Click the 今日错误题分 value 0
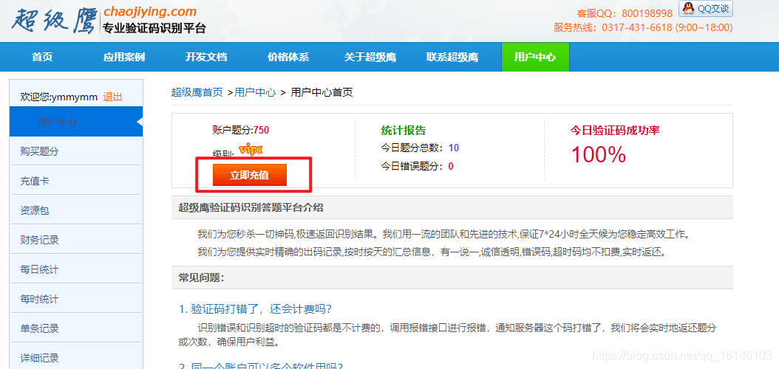The width and height of the screenshot is (779, 369). 451,166
